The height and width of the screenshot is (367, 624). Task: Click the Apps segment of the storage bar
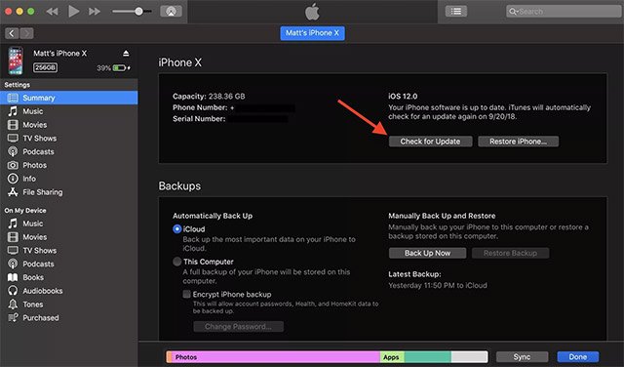pyautogui.click(x=392, y=357)
